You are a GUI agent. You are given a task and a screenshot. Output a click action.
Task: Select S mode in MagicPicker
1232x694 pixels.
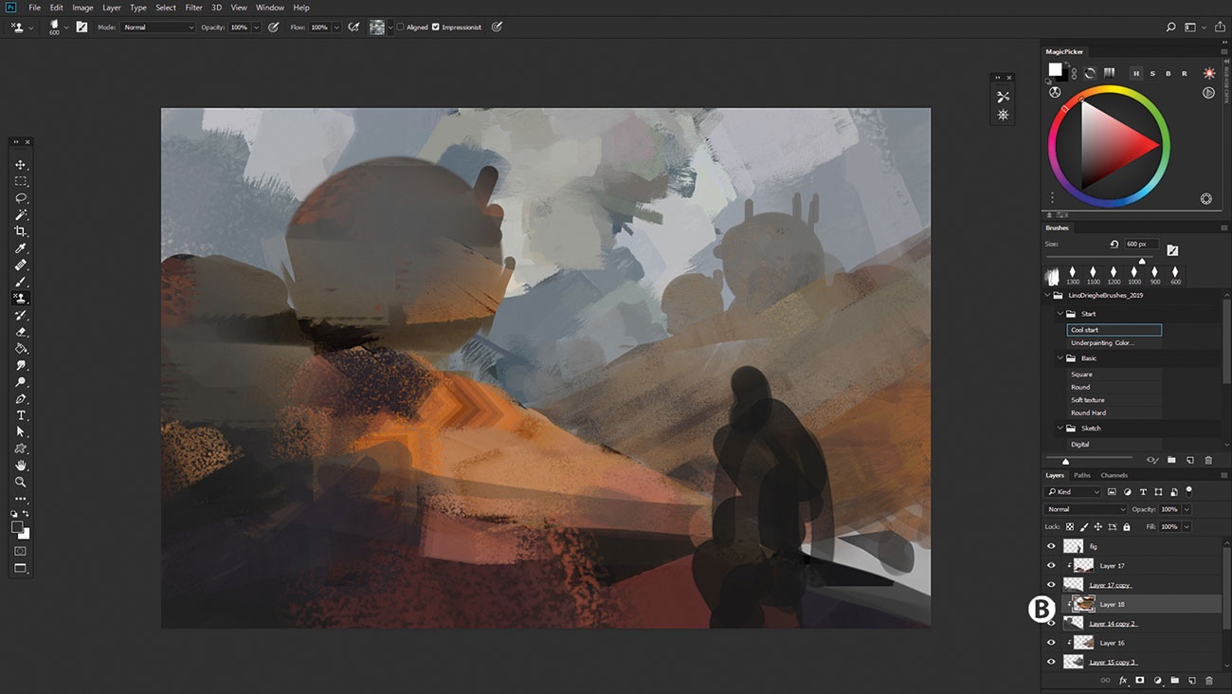click(1152, 73)
